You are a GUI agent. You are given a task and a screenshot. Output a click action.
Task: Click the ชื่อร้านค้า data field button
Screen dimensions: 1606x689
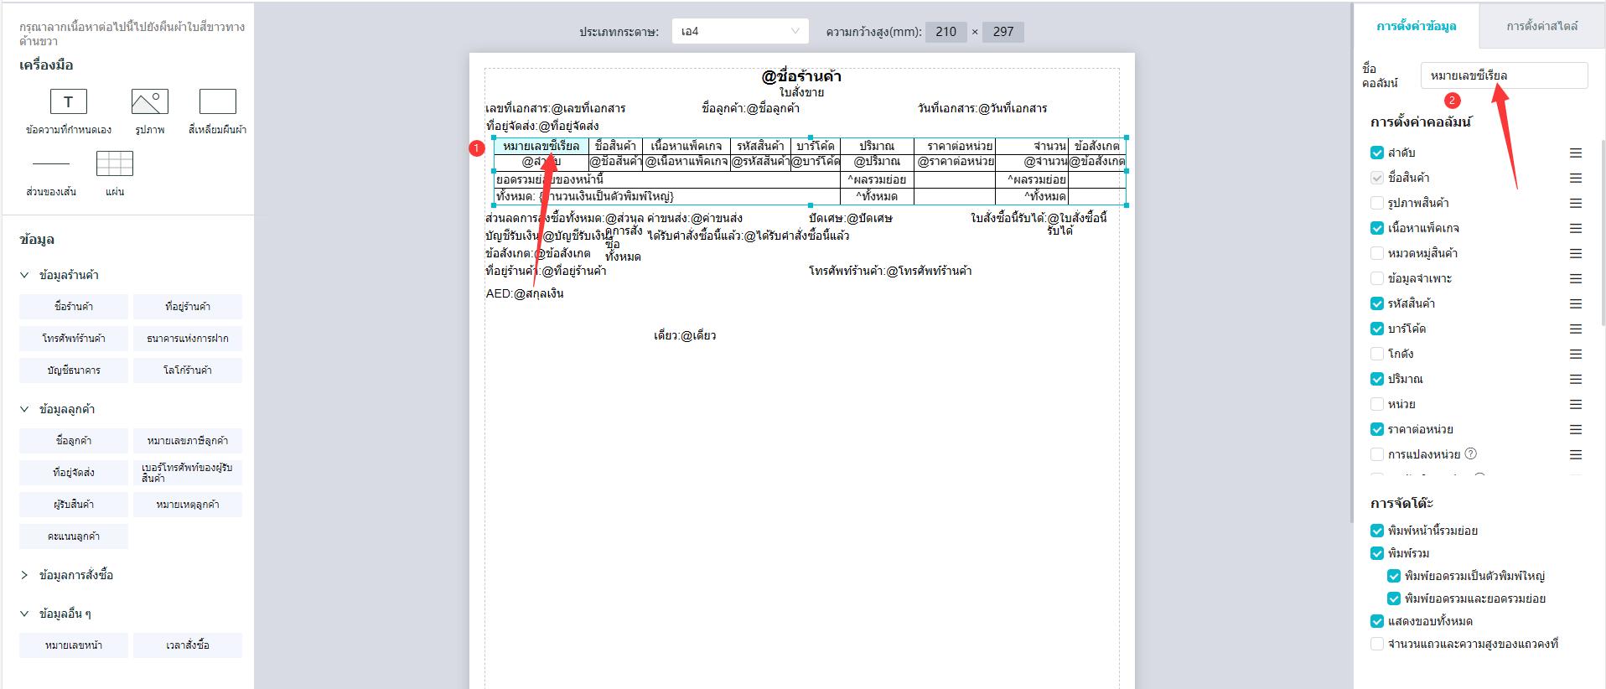pyautogui.click(x=74, y=307)
